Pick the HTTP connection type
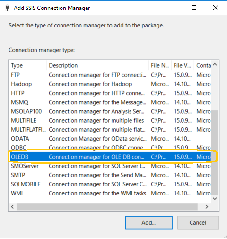Viewport: 227px width, 239px height. click(110, 93)
